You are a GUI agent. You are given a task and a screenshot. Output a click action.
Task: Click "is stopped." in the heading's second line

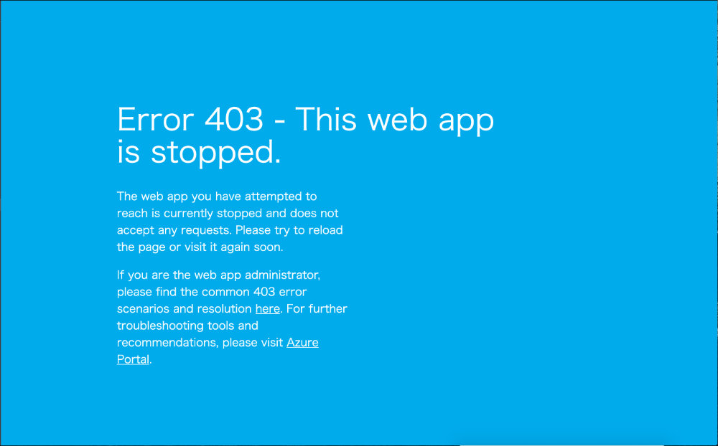[199, 152]
